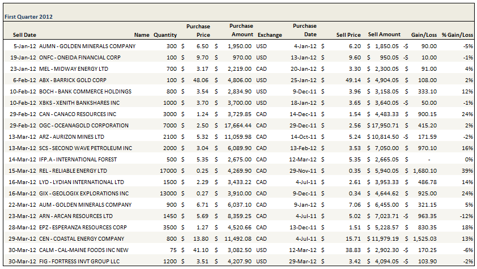The height and width of the screenshot is (269, 477).
Task: Select the Exchange column header
Action: click(x=269, y=35)
